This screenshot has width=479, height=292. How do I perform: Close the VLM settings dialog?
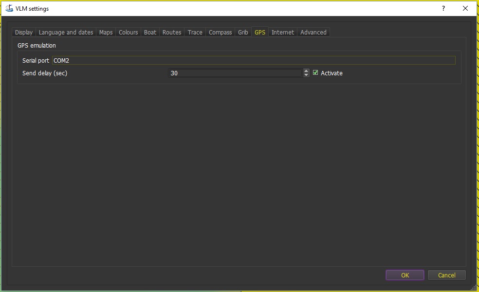click(465, 8)
